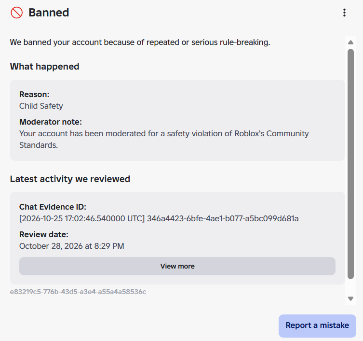363x341 pixels.
Task: Click the Banned heading title
Action: tap(49, 13)
